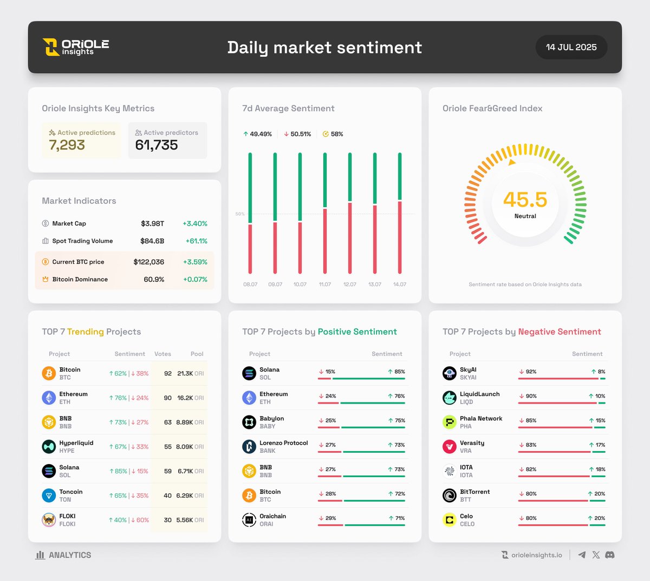The image size is (650, 581).
Task: Click the Bitcoin pool value 21.3K ORI
Action: [x=191, y=373]
